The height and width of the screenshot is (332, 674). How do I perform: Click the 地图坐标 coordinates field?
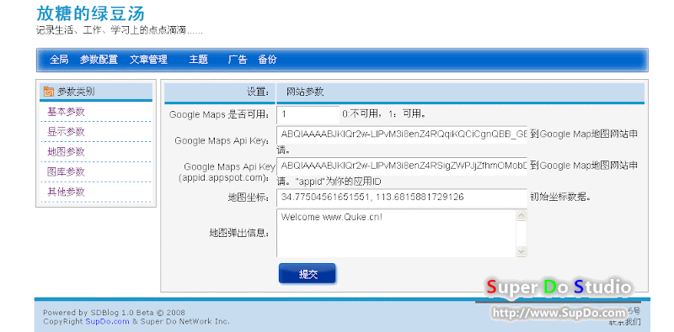402,198
